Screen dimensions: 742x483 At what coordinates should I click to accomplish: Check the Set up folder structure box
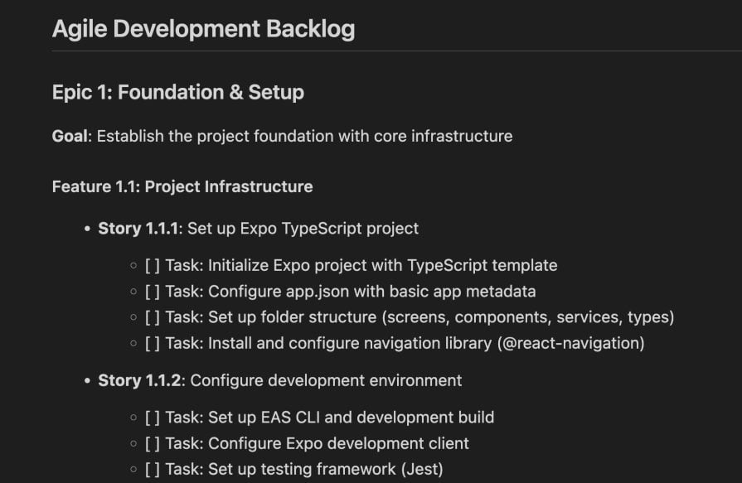click(153, 317)
